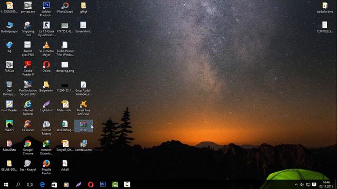Launch VLC media player shortcut
Screen dimensions: 337x189
[46, 49]
